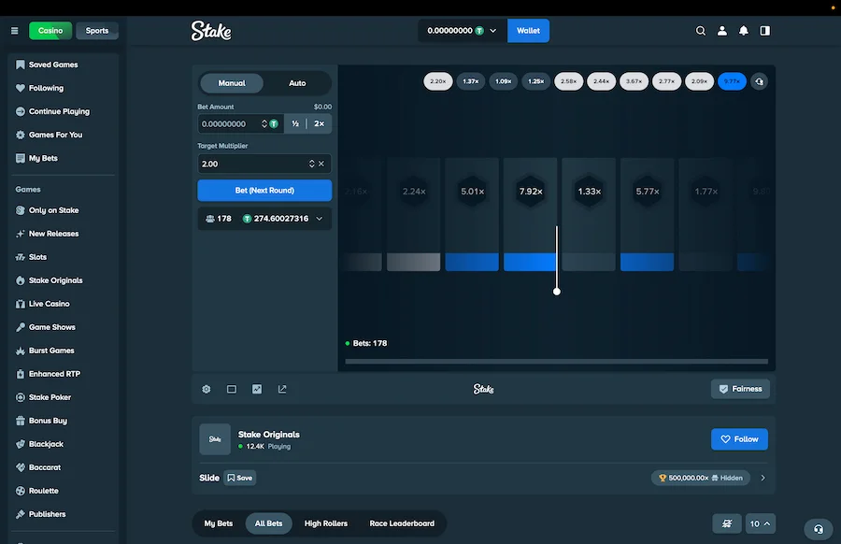Toggle the bets feed filter icon
841x544 pixels.
[727, 523]
